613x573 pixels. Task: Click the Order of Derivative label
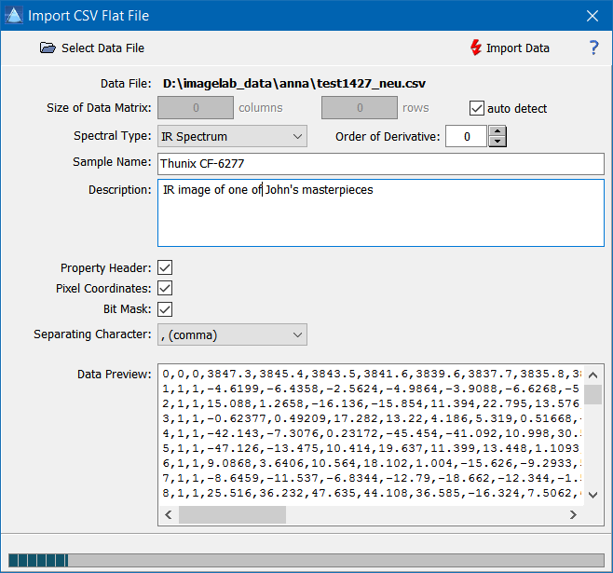click(388, 136)
